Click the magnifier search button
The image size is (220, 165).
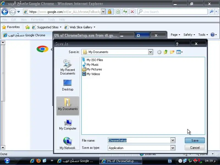pos(211,12)
